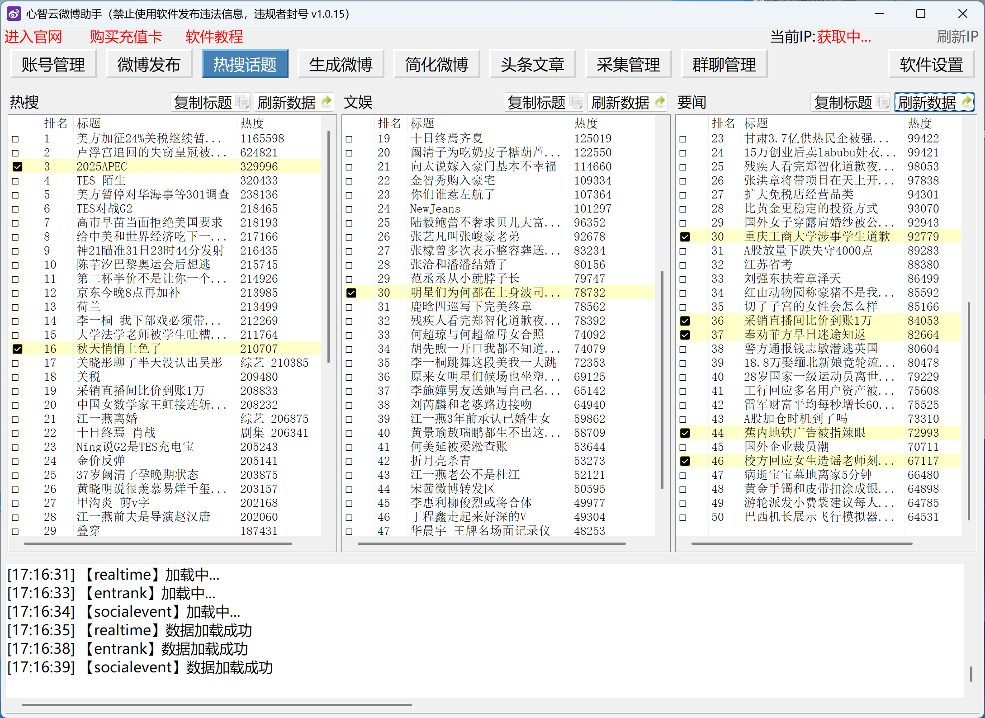Tick checkbox for TES对战G2 row

pos(15,209)
